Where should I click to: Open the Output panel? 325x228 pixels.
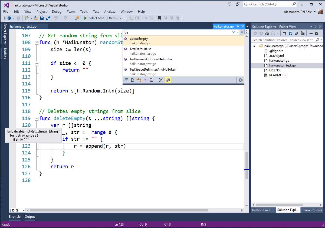[29, 216]
